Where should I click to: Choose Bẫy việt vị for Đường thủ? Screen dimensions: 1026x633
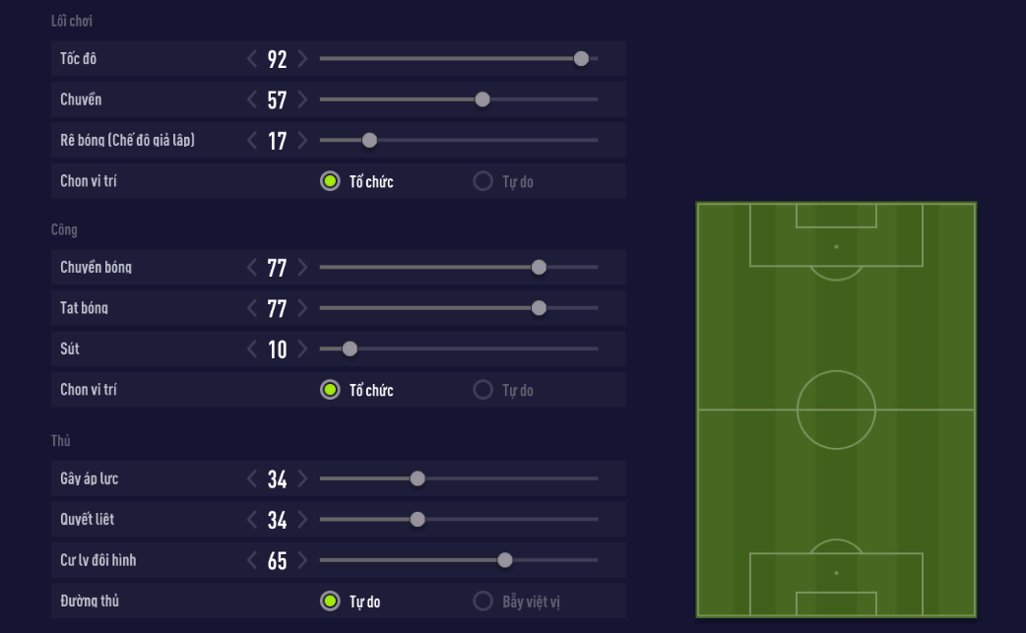(x=483, y=601)
